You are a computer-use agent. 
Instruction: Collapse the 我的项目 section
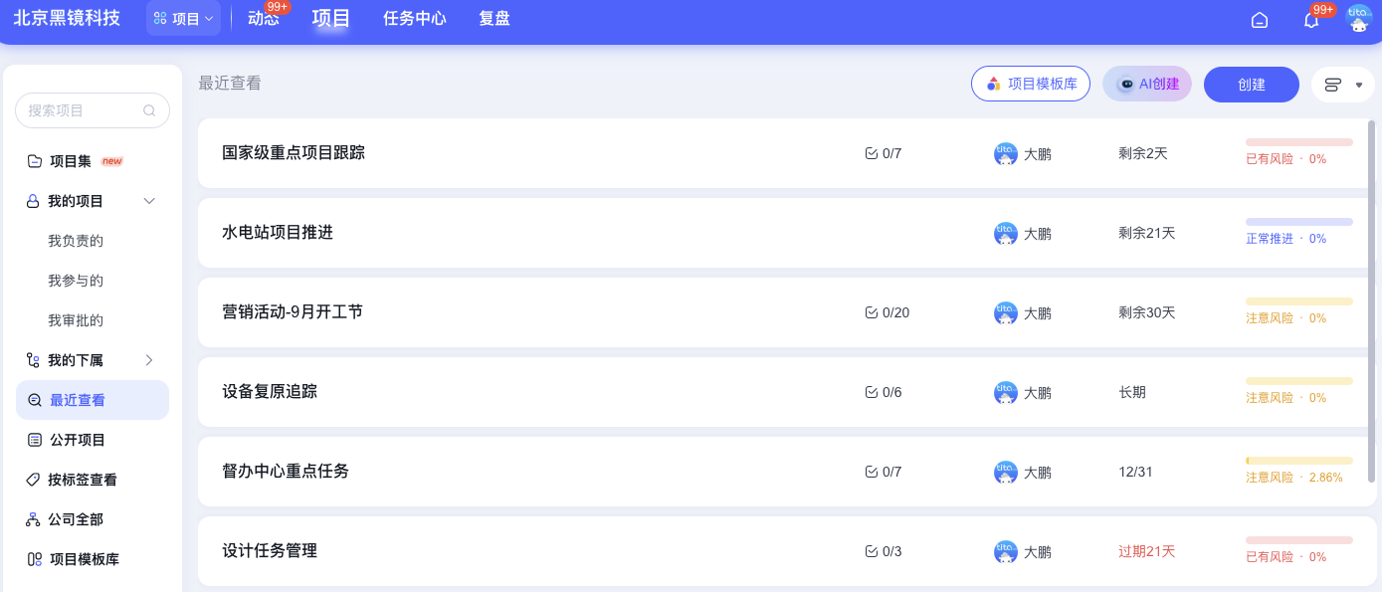[x=149, y=200]
